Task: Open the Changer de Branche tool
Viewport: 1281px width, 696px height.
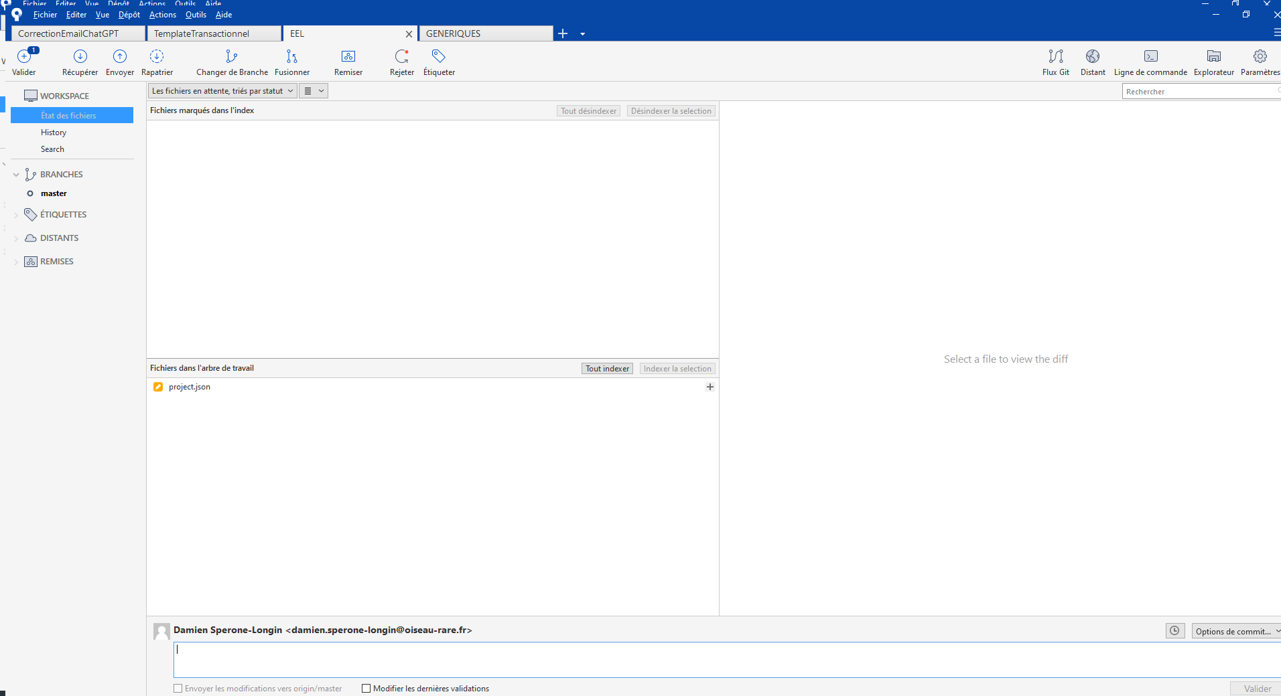Action: pyautogui.click(x=232, y=57)
